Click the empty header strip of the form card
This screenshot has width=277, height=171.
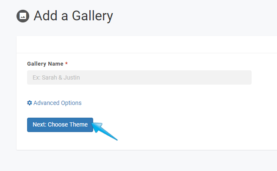point(147,44)
